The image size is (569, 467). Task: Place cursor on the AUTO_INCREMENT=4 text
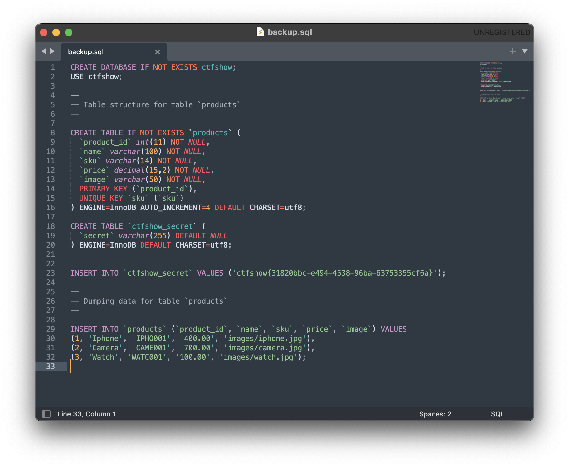click(x=175, y=208)
